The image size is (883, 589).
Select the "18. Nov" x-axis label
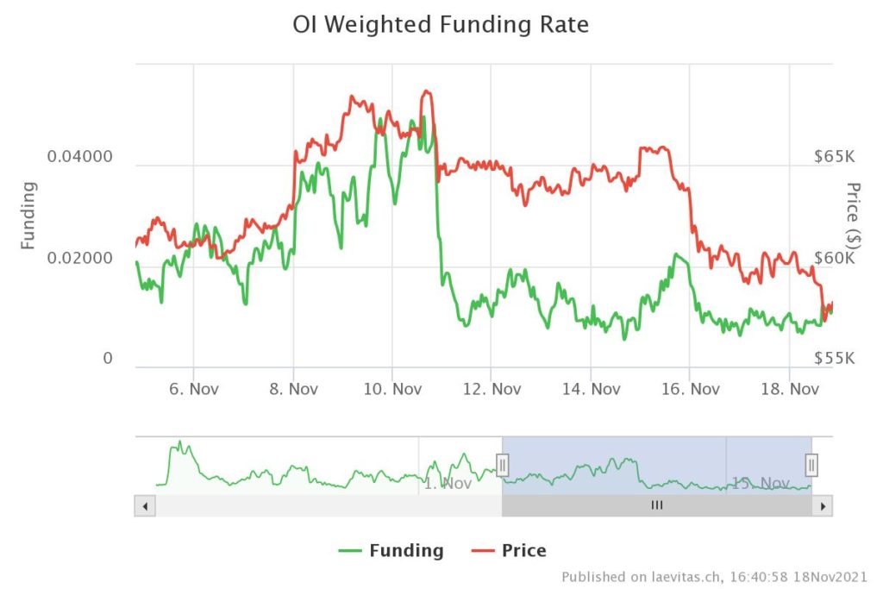point(790,389)
